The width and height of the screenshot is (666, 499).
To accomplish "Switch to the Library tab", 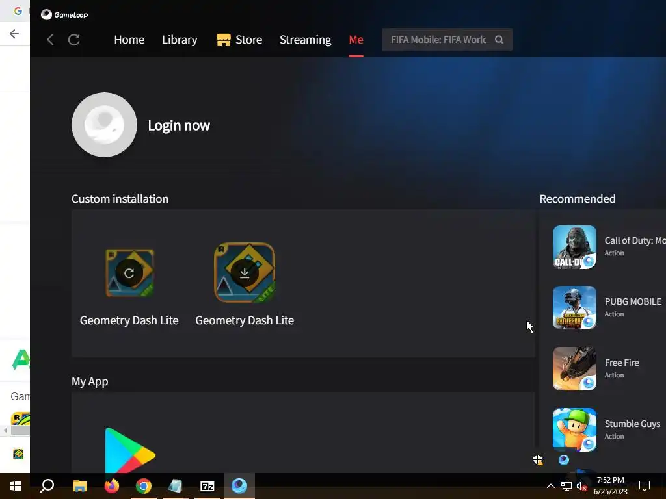I will point(180,40).
